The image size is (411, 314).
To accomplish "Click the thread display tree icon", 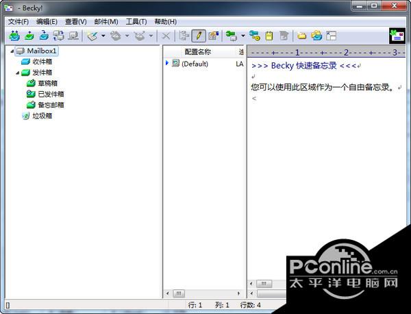I will click(x=184, y=36).
